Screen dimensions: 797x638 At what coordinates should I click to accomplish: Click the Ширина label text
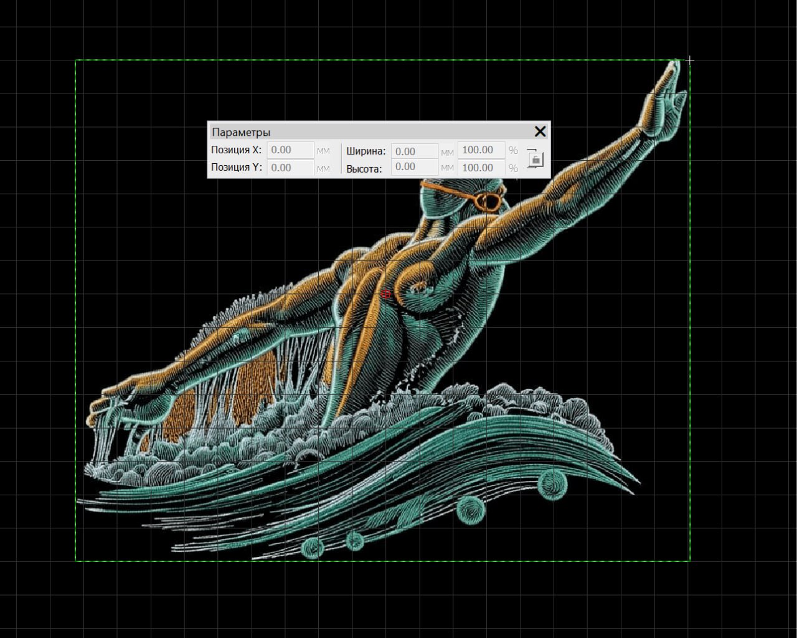click(366, 151)
